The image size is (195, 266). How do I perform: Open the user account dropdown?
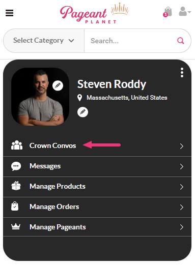tap(185, 11)
